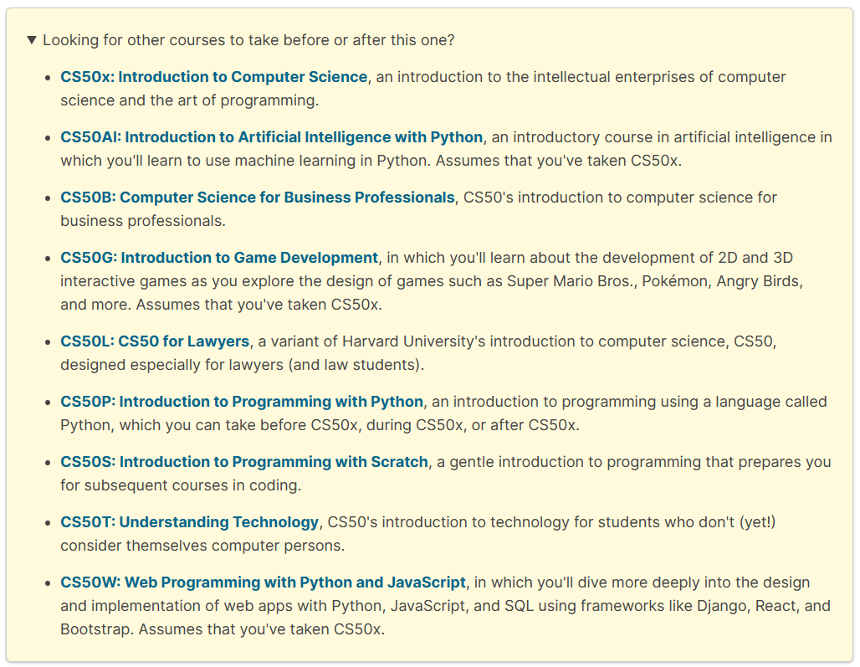Click the CS50L: CS50 for Lawyers link

(153, 341)
